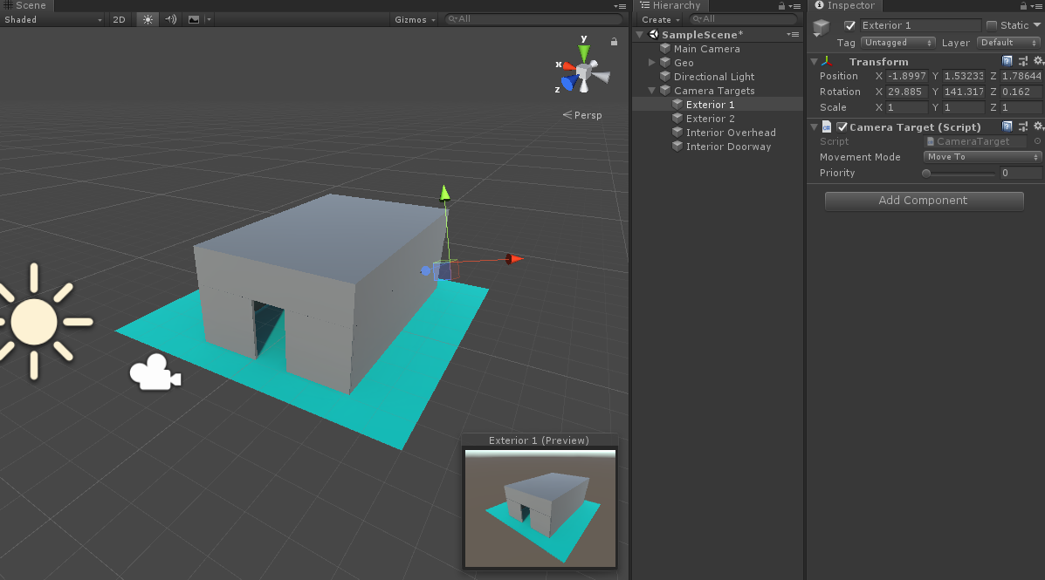This screenshot has width=1045, height=580.
Task: Open the Layer dropdown showing Default
Action: click(x=1009, y=43)
